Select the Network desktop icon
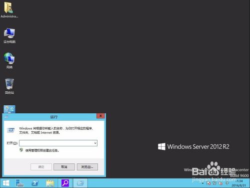This screenshot has width=250, height=188. (9, 61)
